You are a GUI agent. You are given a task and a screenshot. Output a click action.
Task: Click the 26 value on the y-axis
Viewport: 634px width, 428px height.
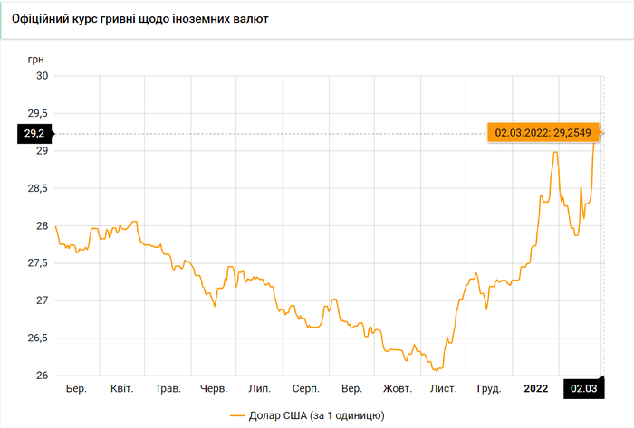click(x=42, y=376)
